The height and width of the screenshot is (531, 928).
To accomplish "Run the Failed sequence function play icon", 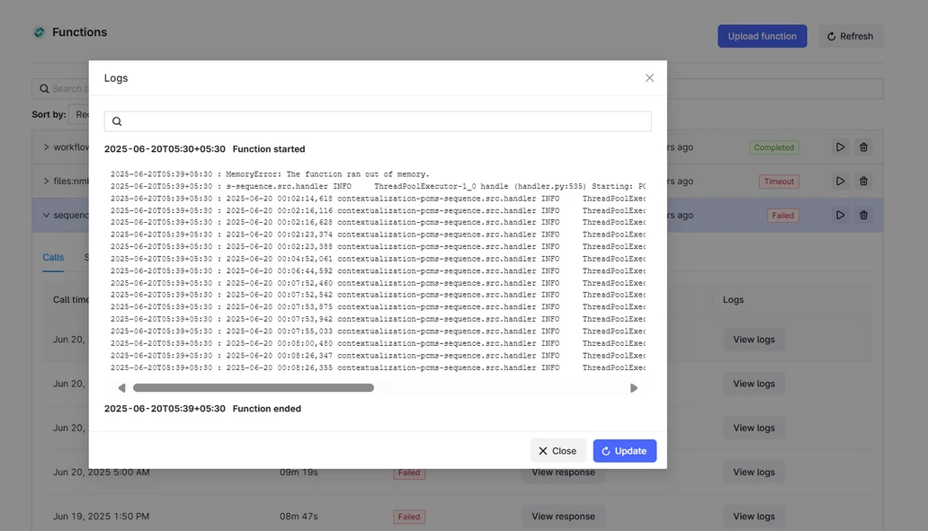I will pyautogui.click(x=840, y=216).
